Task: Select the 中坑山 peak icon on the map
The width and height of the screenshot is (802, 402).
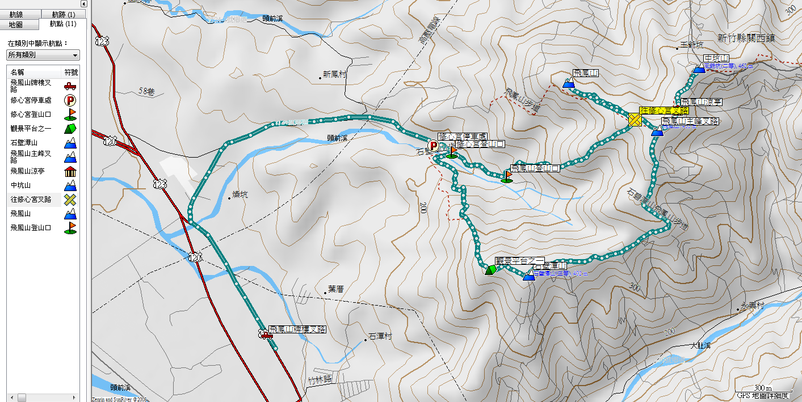Action: click(699, 69)
